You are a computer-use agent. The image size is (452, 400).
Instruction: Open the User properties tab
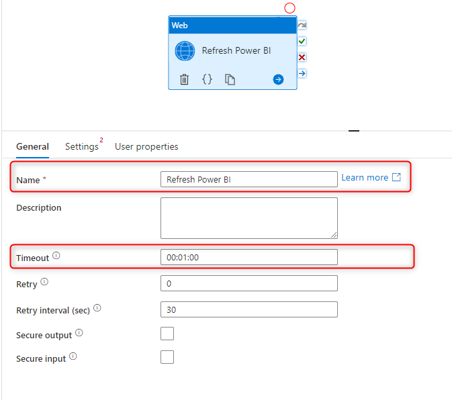(146, 146)
